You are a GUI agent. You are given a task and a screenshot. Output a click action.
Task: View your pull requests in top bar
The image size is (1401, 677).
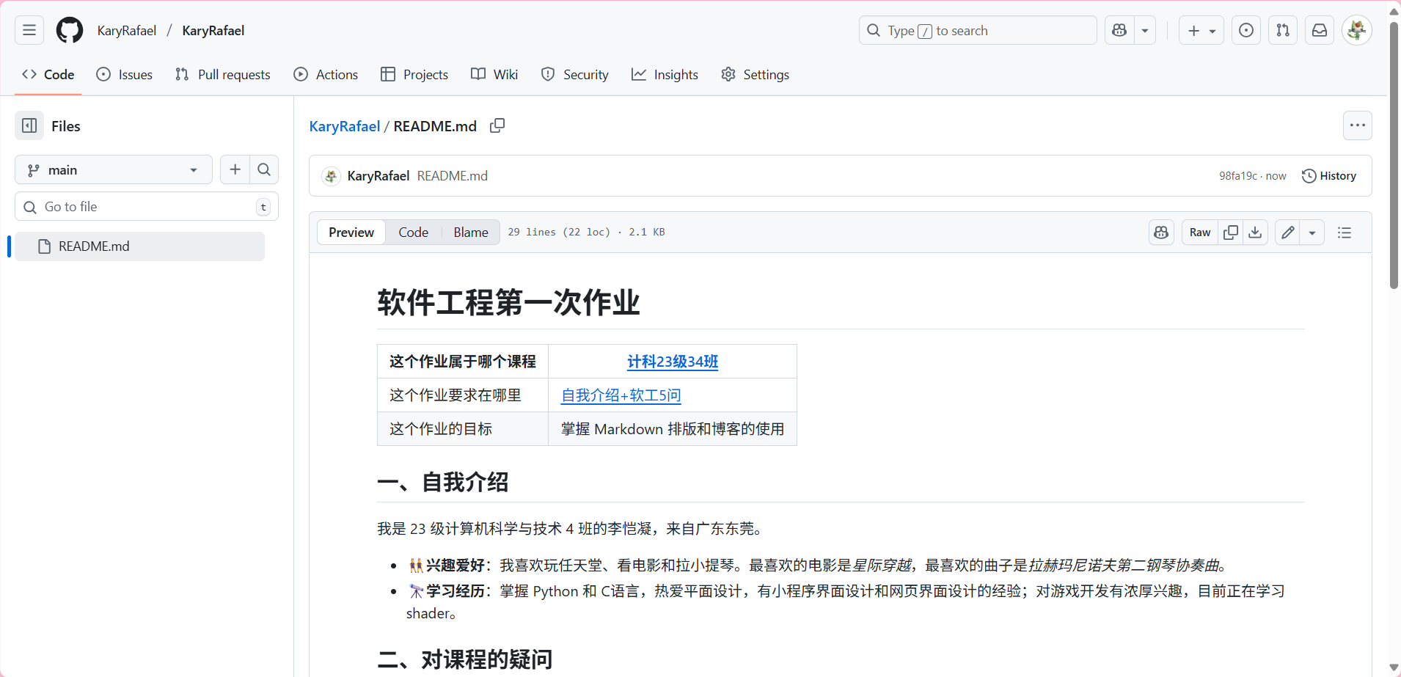pyautogui.click(x=1283, y=30)
